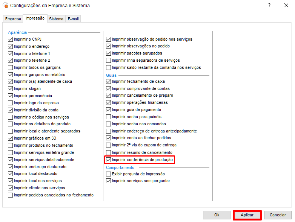Click the application icon in title bar
295x222 pixels.
point(5,6)
